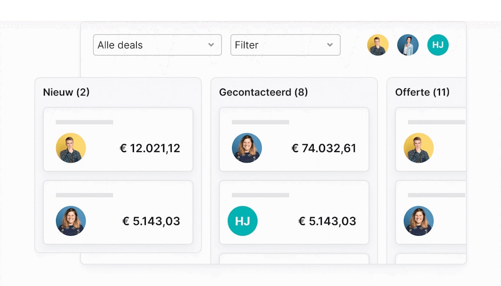The width and height of the screenshot is (501, 286).
Task: Click avatar on the € 12.021,12 deal
Action: [71, 148]
